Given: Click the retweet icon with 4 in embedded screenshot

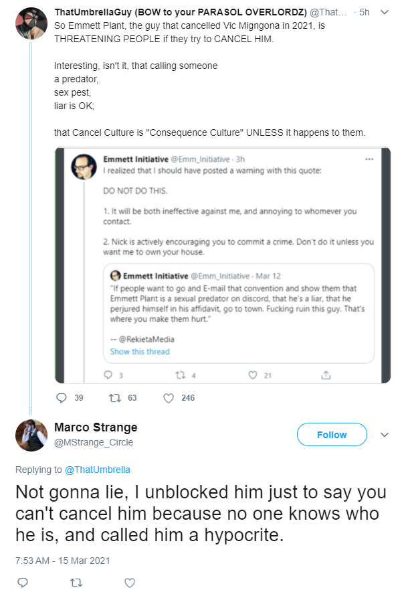Looking at the screenshot, I should [x=180, y=375].
